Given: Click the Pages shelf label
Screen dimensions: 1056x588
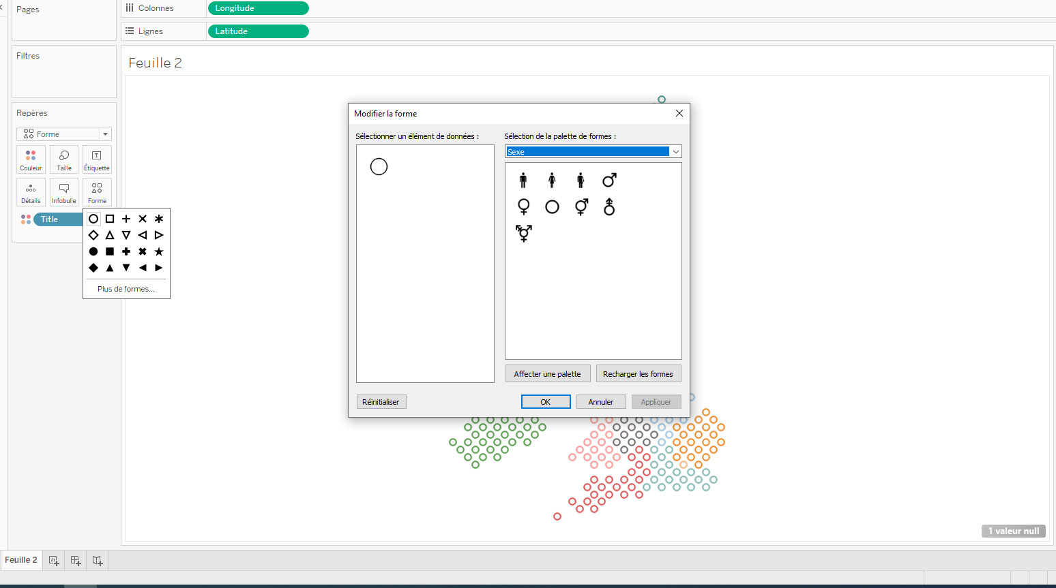Looking at the screenshot, I should [x=28, y=10].
